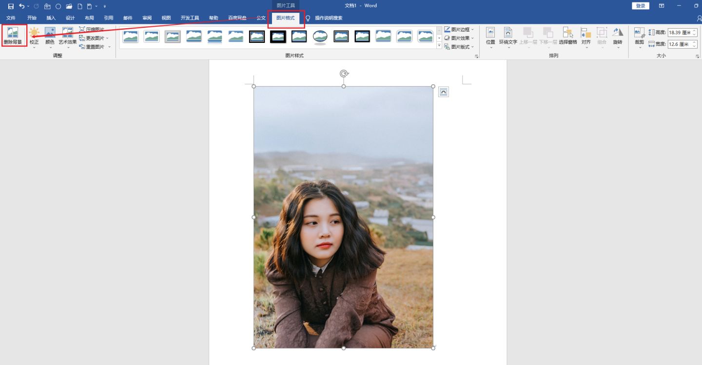Toggle touch/mouse mode hand icon
702x365 pixels.
(x=47, y=6)
